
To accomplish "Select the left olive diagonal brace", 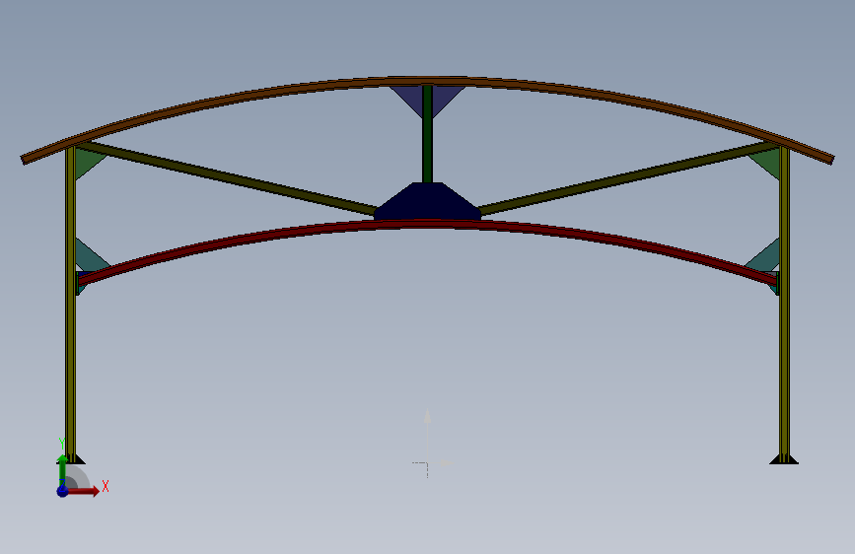I will (229, 178).
